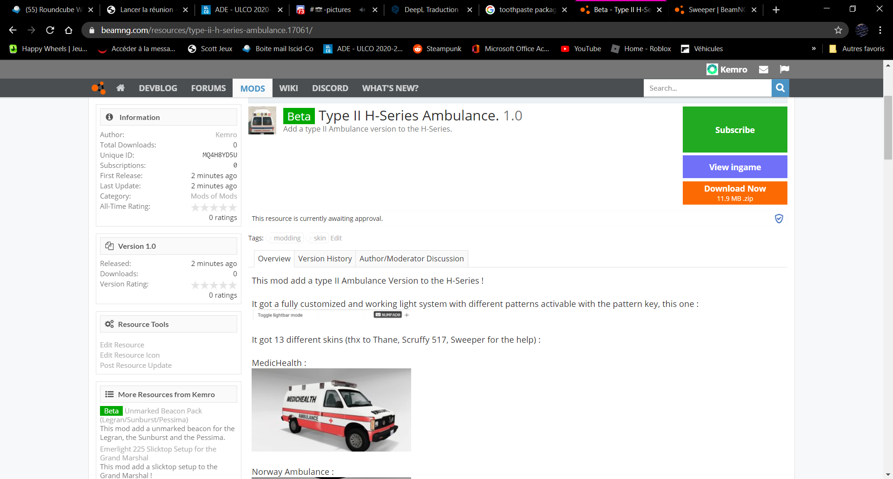Go back in browser history
The image size is (893, 479).
coord(13,30)
